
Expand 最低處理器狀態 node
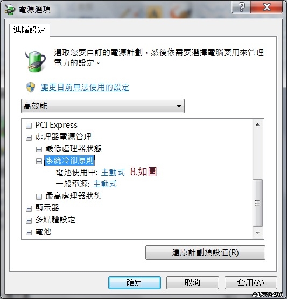click(x=39, y=149)
